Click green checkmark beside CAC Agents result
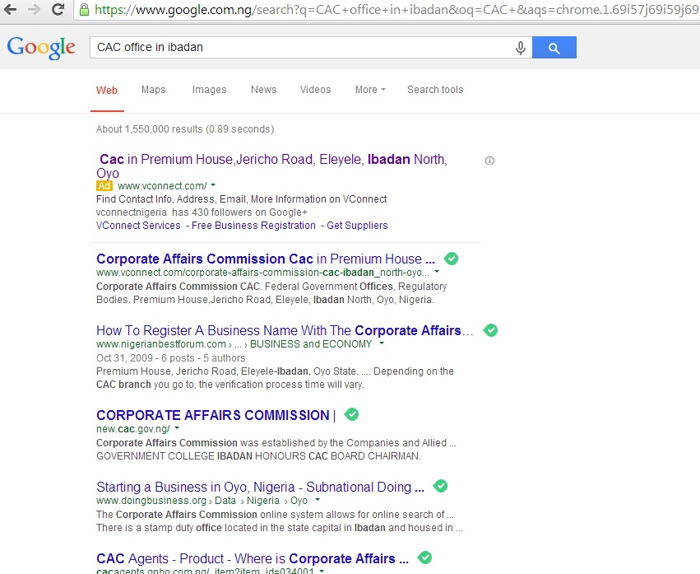 [424, 558]
